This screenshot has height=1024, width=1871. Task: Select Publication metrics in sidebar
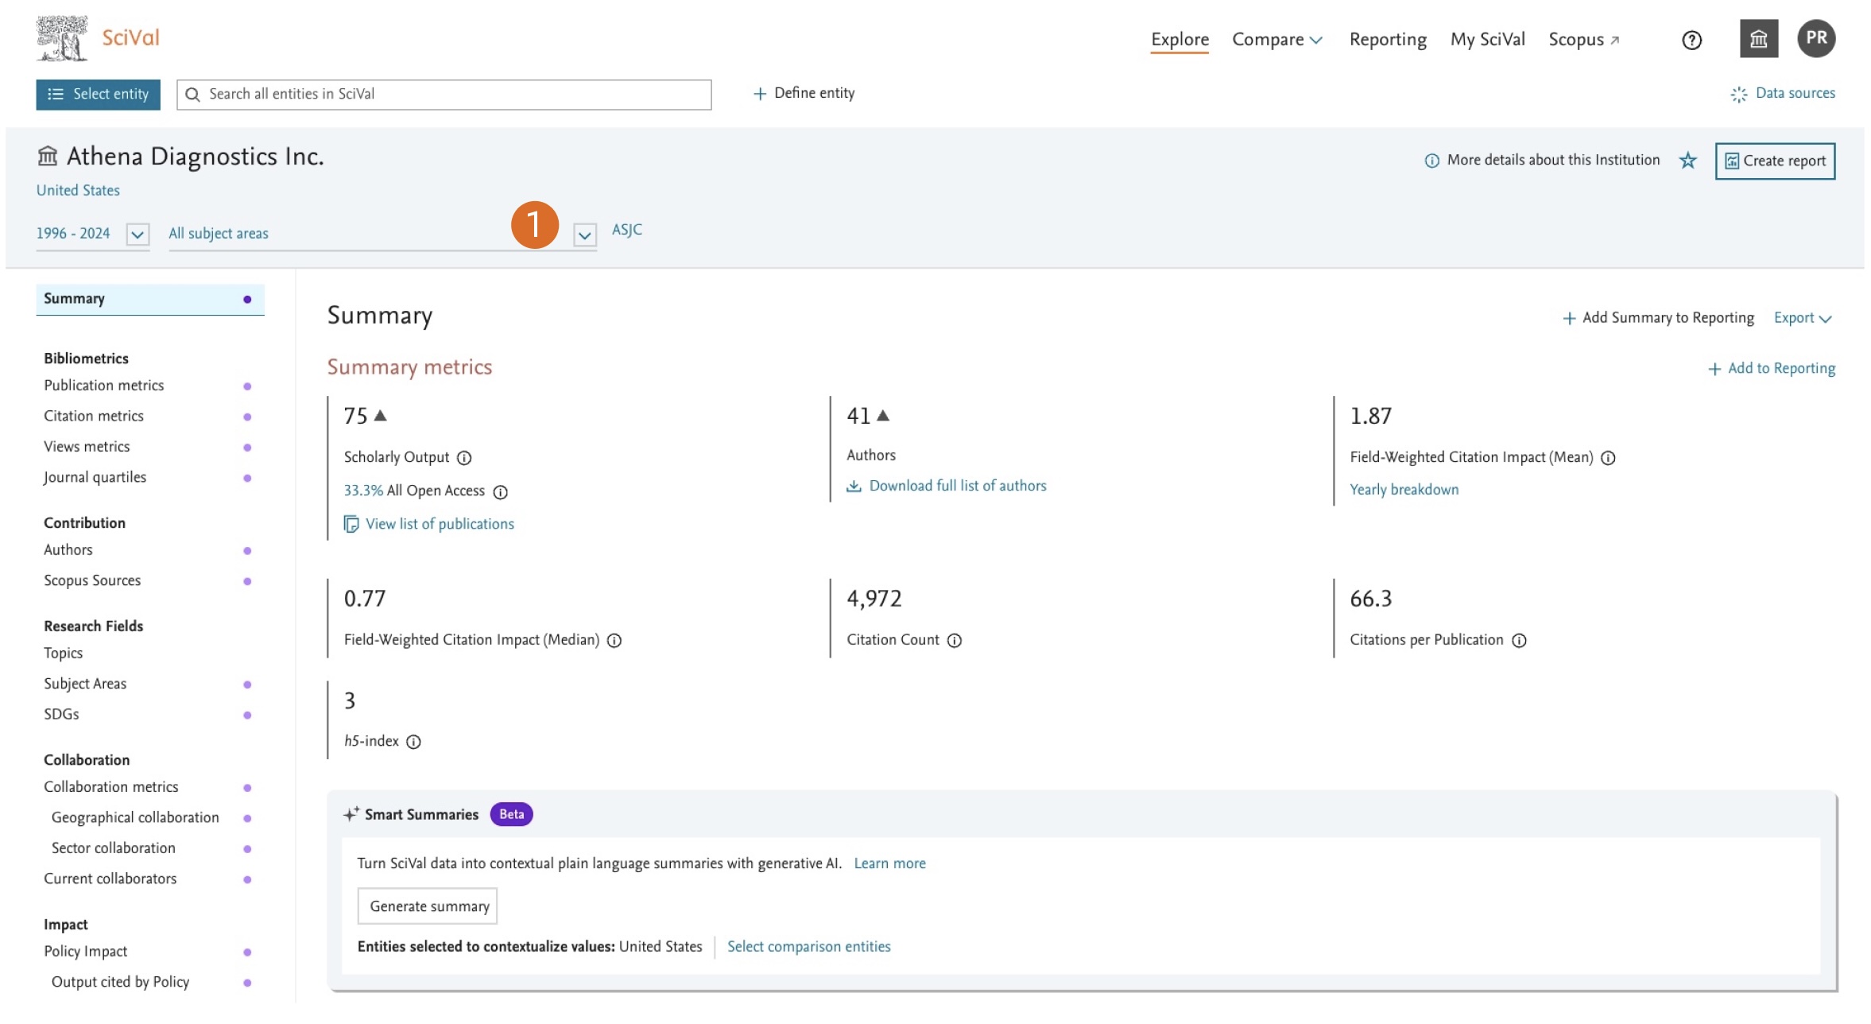click(x=104, y=386)
